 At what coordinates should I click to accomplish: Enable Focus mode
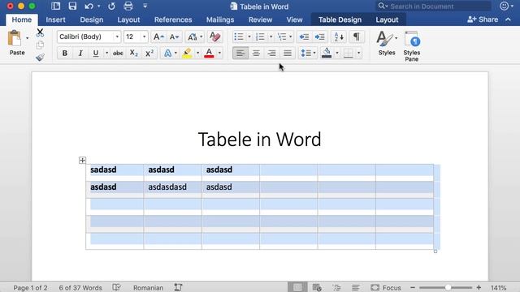pos(386,287)
